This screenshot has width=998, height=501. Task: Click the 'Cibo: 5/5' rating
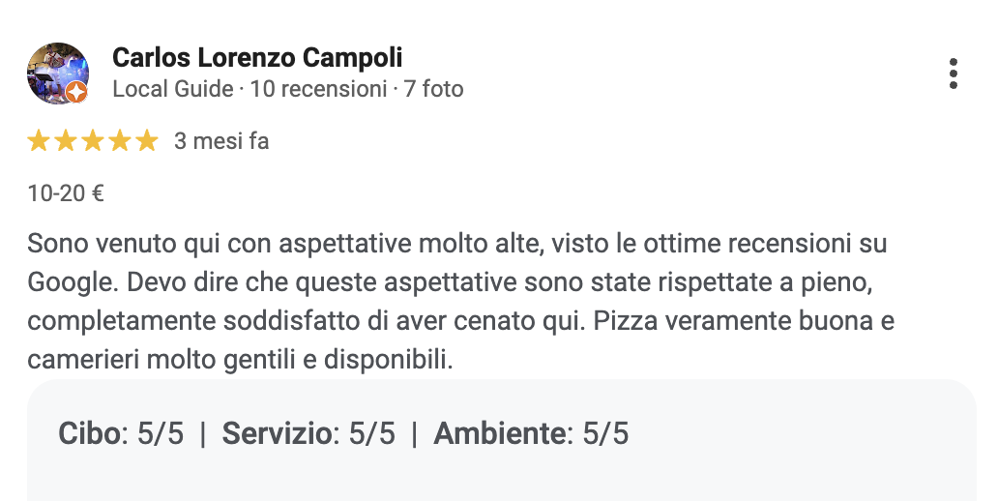coord(121,433)
